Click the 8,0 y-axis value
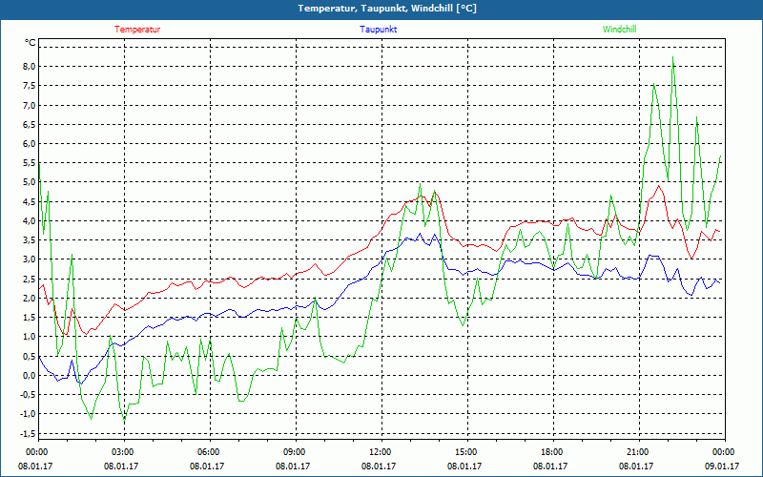 click(30, 67)
